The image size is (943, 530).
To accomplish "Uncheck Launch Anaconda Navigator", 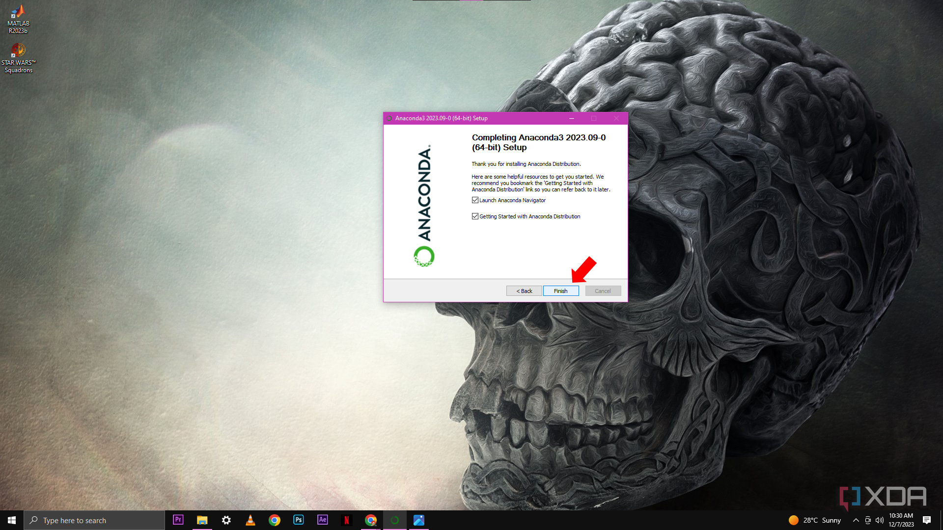I will pyautogui.click(x=475, y=200).
